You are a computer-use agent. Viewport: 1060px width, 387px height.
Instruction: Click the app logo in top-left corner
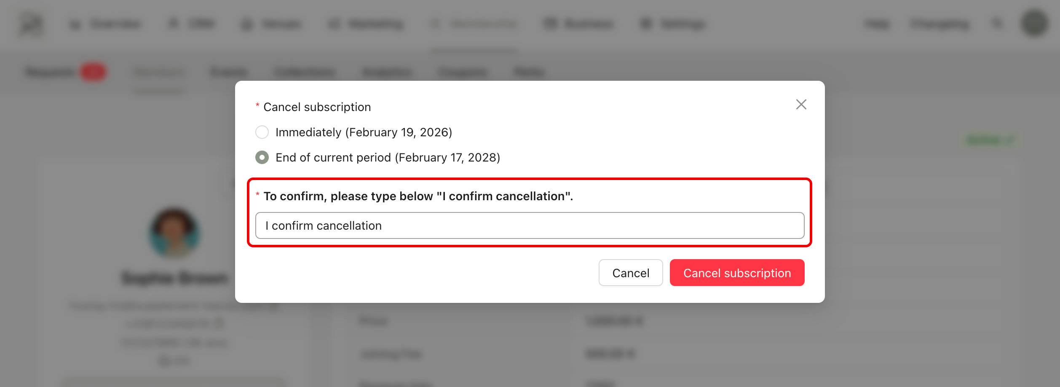(x=31, y=24)
